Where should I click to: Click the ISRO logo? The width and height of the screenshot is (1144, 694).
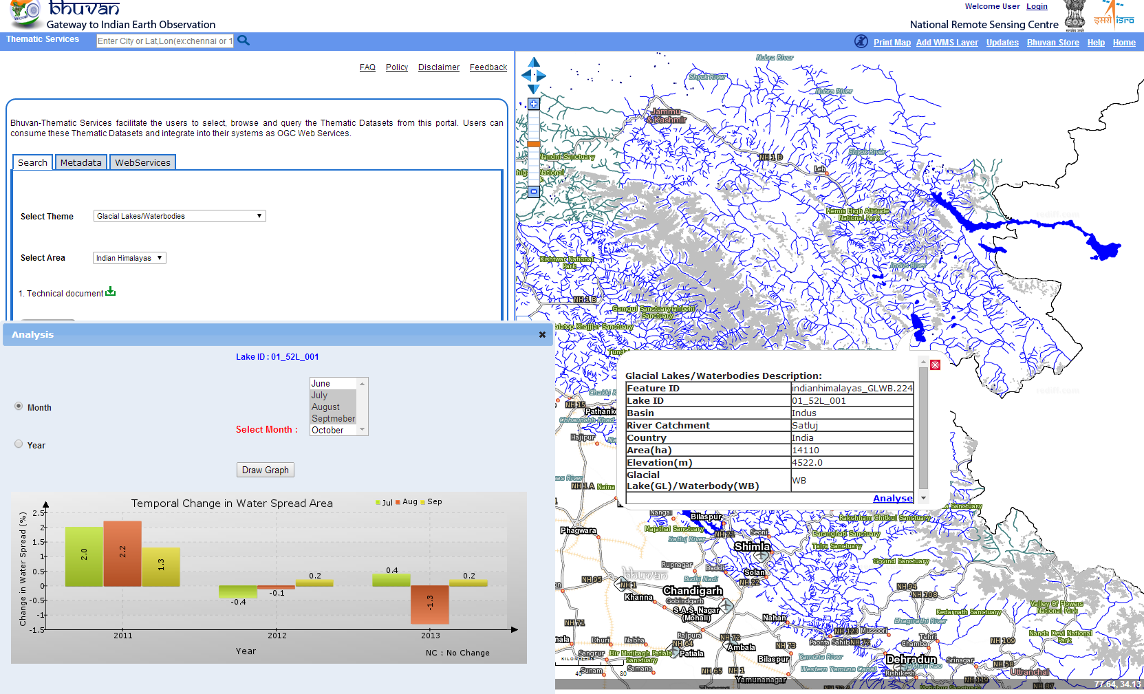point(1114,14)
